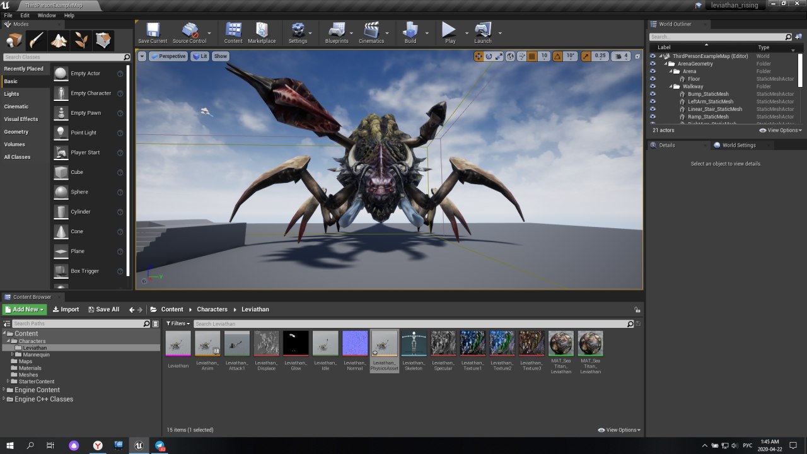The height and width of the screenshot is (454, 807).
Task: Click the Blueprints toolbar icon
Action: 337,33
